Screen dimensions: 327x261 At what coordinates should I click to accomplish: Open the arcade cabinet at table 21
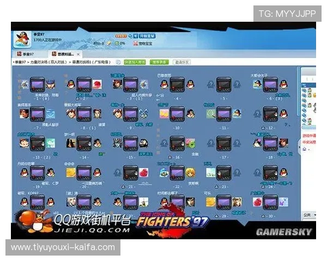pyautogui.click(x=130, y=173)
